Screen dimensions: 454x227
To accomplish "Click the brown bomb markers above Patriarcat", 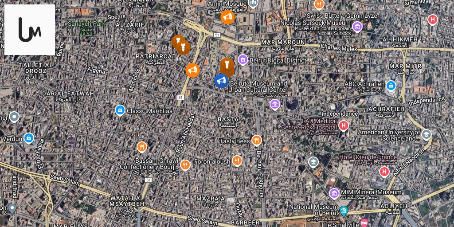I will pyautogui.click(x=181, y=45).
